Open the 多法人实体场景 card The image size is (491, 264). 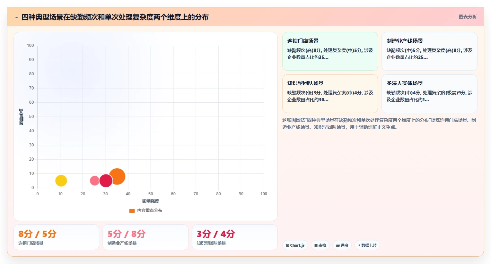click(429, 94)
